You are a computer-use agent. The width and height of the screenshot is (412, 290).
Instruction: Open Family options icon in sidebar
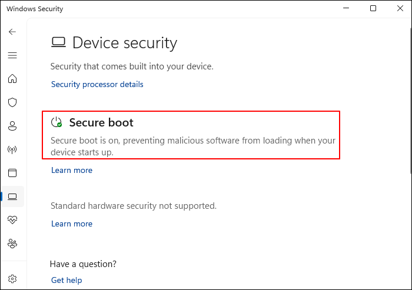point(12,243)
